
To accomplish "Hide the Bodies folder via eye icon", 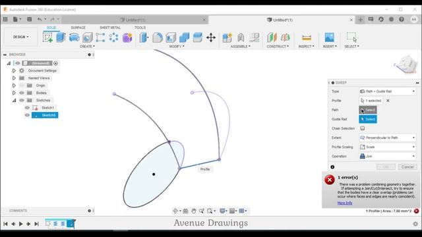I will [x=22, y=93].
